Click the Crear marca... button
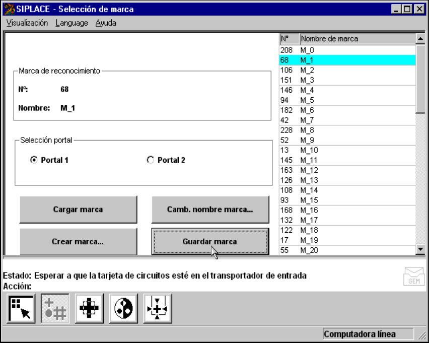This screenshot has width=429, height=343. 78,241
